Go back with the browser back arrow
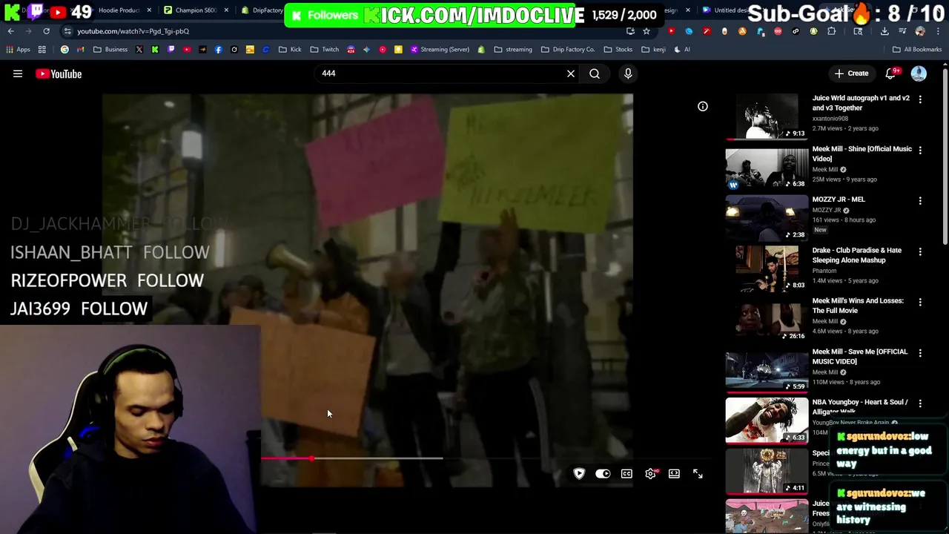949x534 pixels. point(11,31)
